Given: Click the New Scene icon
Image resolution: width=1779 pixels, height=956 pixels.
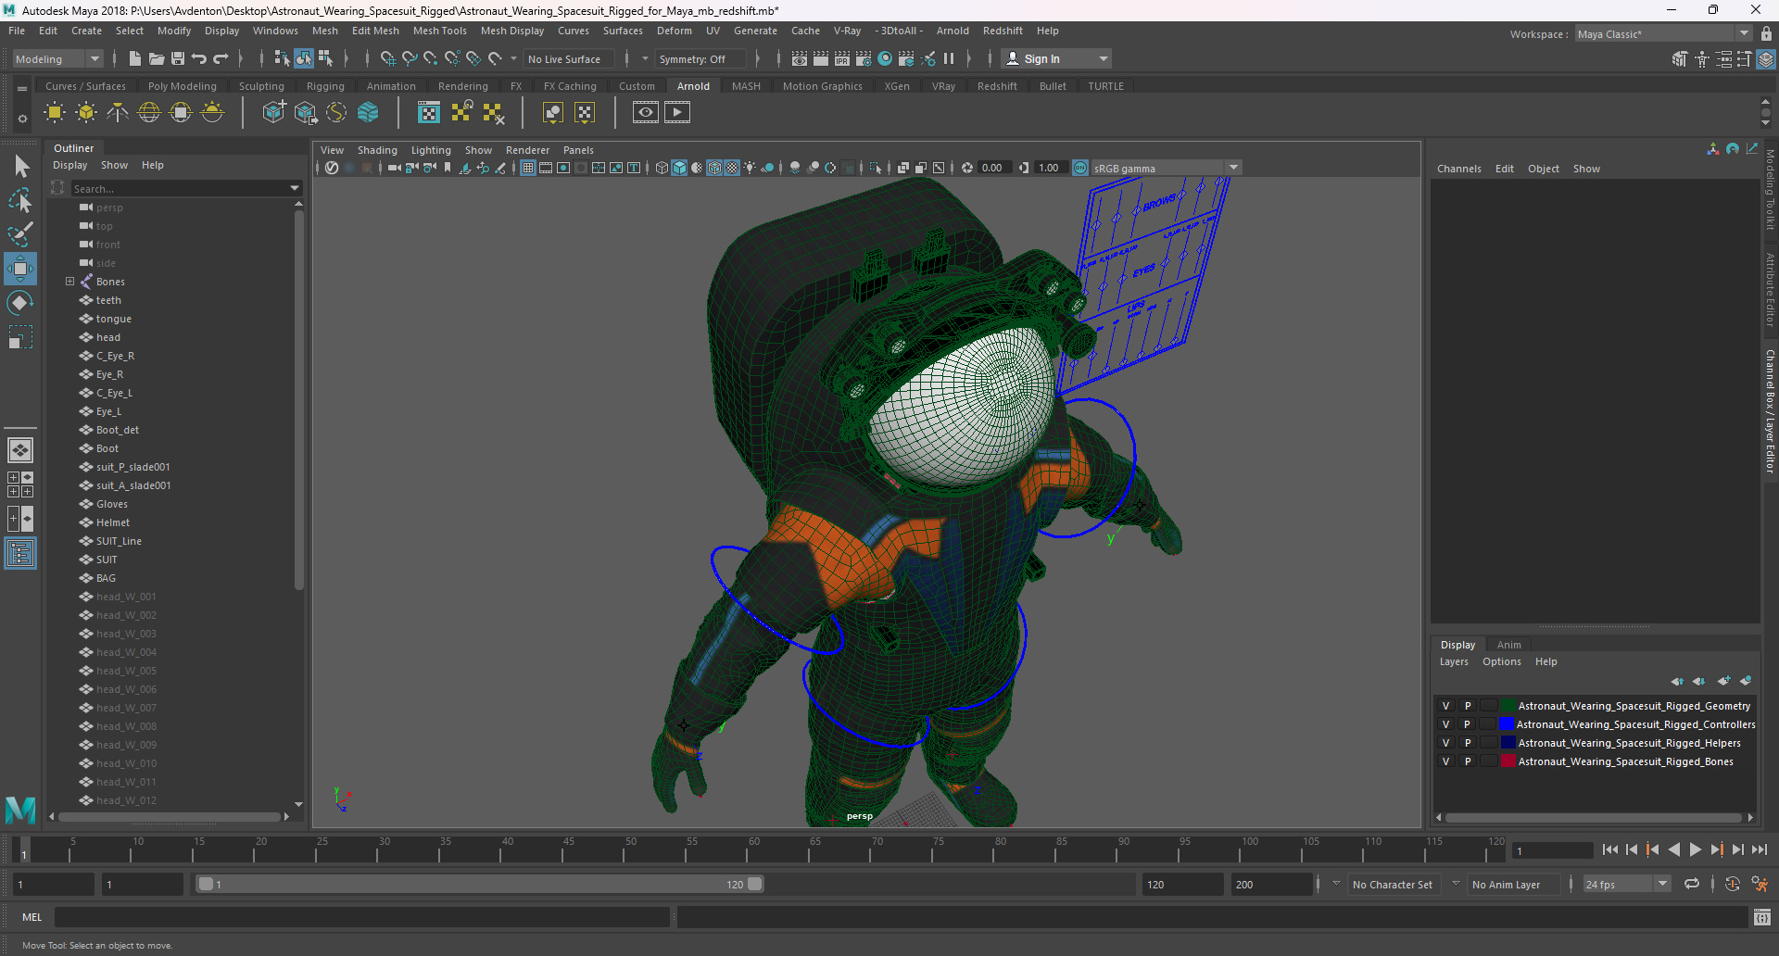Looking at the screenshot, I should pyautogui.click(x=135, y=58).
